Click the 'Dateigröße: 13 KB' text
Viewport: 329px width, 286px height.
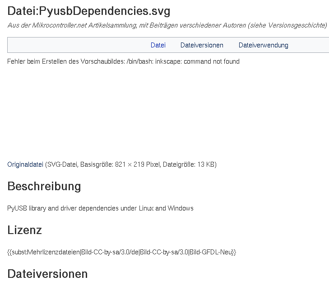tap(189, 164)
